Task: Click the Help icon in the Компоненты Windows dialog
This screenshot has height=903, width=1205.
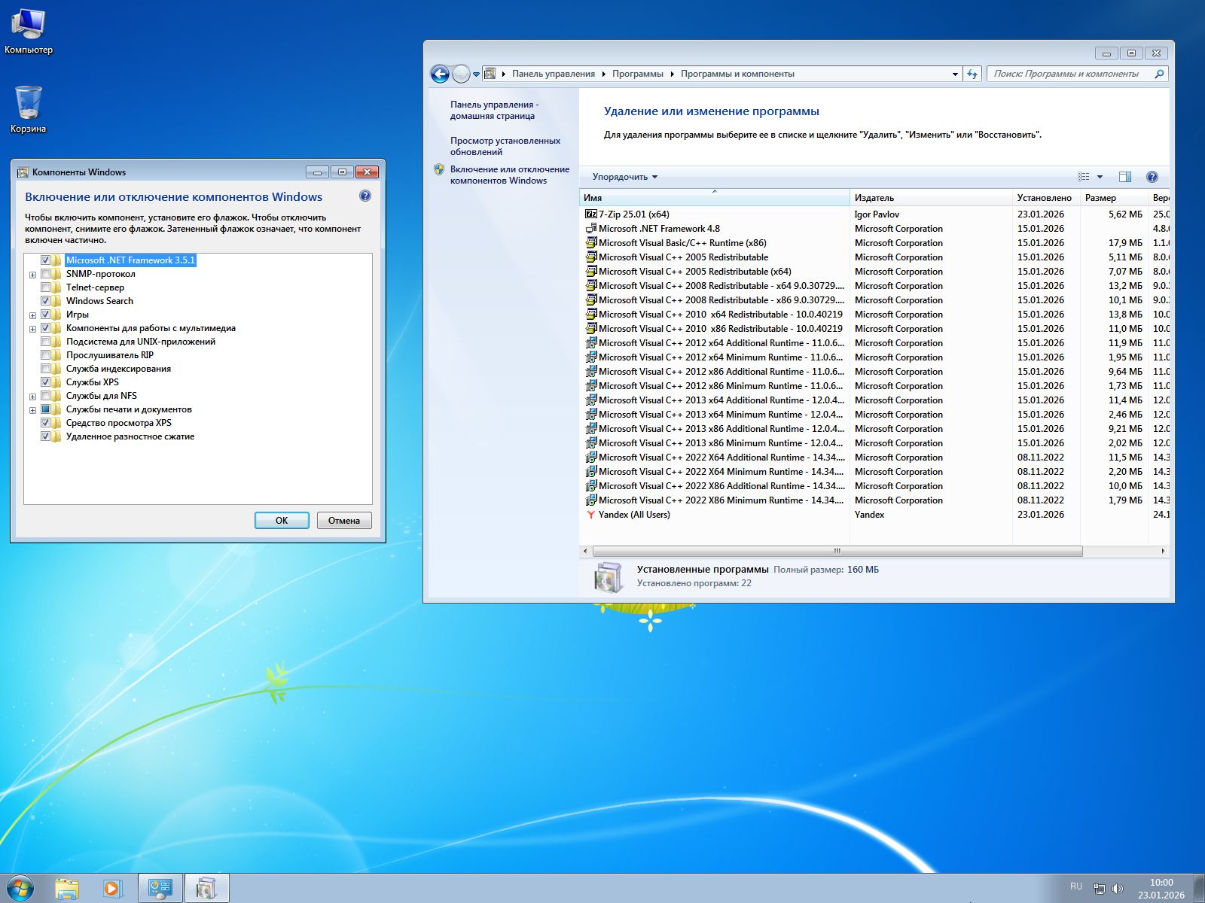Action: point(366,196)
